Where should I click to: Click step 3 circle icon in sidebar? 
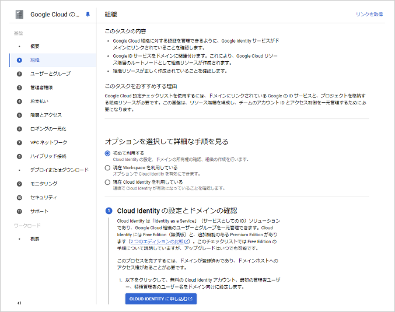(19, 87)
